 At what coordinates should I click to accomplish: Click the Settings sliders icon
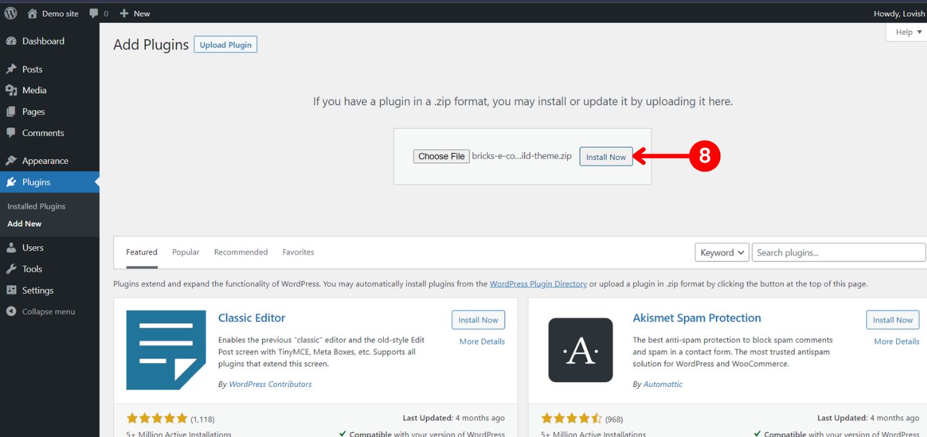[x=11, y=290]
